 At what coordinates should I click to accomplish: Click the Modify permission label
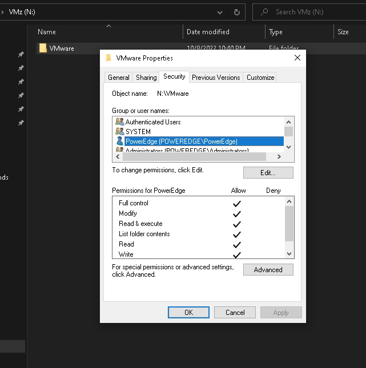[x=128, y=213]
